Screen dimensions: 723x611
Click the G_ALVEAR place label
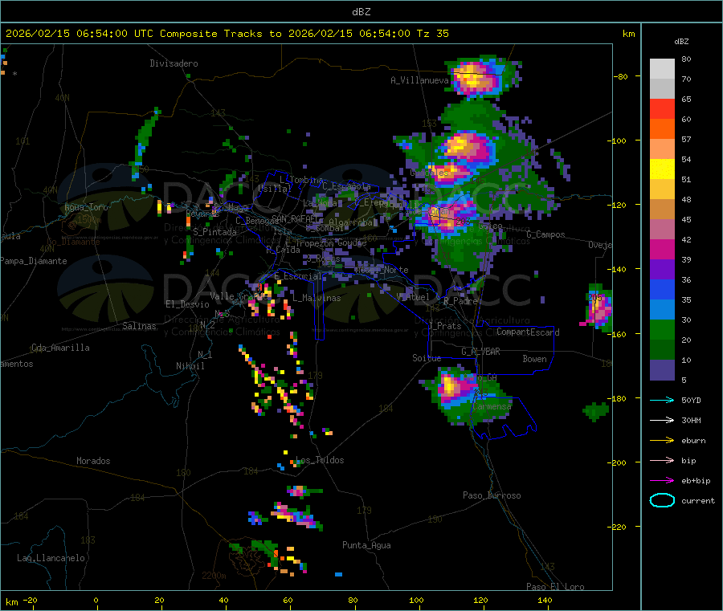[480, 352]
